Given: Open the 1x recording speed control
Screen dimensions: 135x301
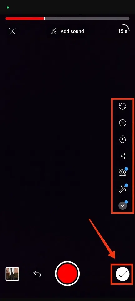Looking at the screenshot, I should point(122,123).
